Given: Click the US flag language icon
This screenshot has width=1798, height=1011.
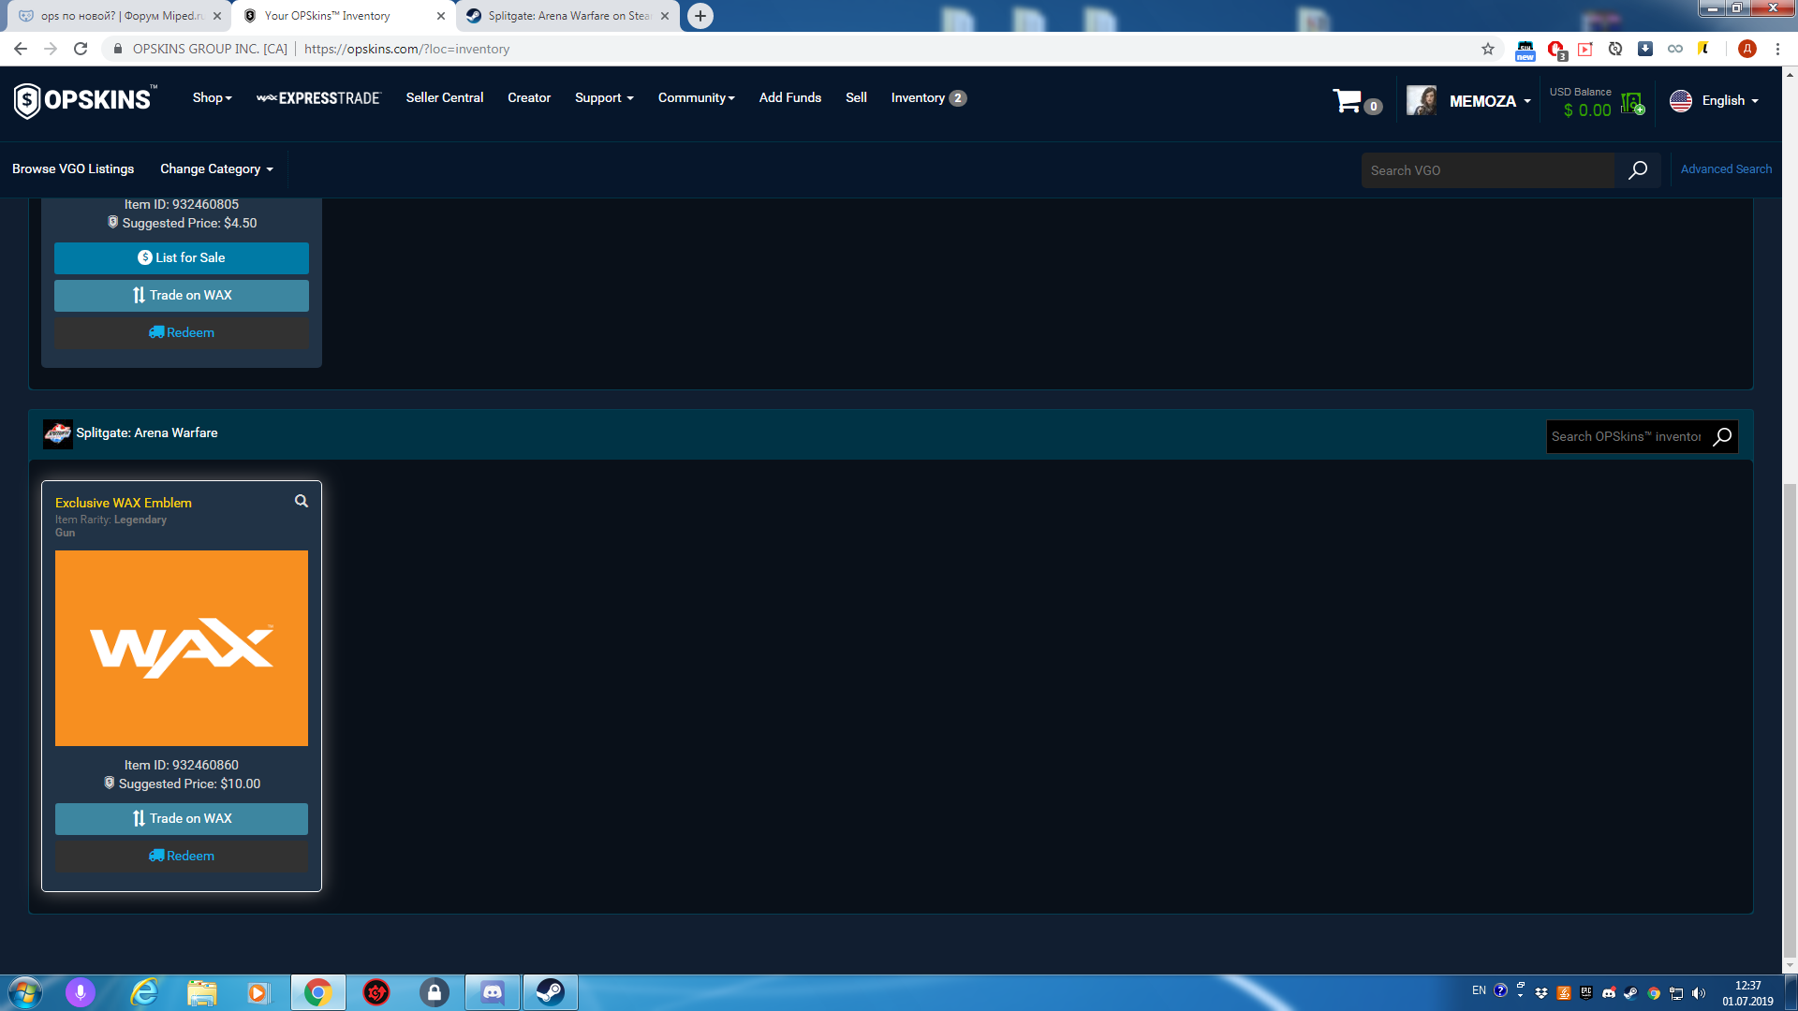Looking at the screenshot, I should tap(1681, 100).
